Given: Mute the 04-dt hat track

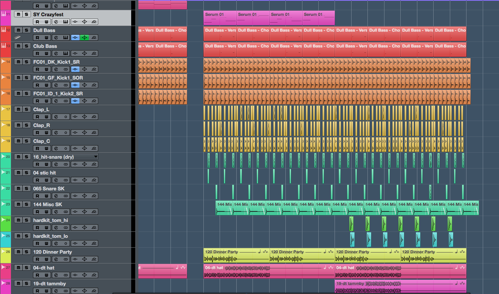Looking at the screenshot, I should [x=18, y=268].
